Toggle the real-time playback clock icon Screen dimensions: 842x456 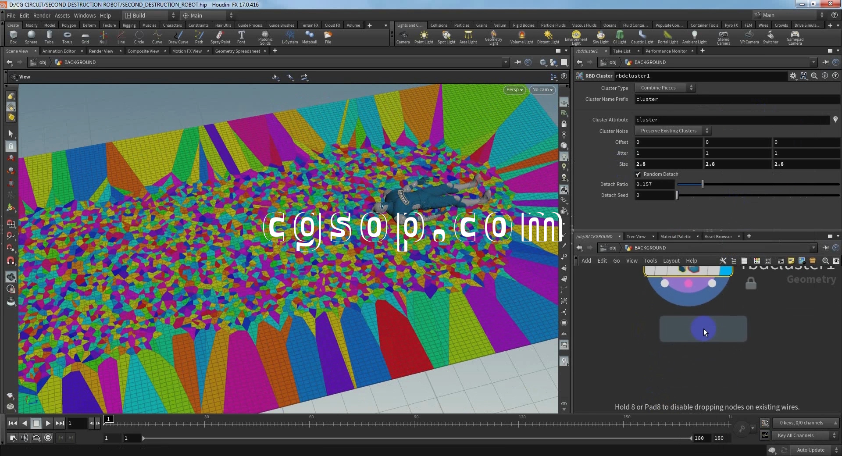pyautogui.click(x=48, y=438)
